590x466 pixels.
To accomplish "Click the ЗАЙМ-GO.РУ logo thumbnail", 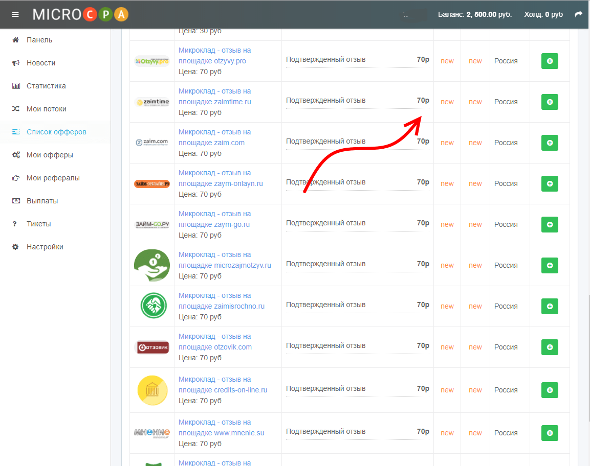I will [x=152, y=225].
